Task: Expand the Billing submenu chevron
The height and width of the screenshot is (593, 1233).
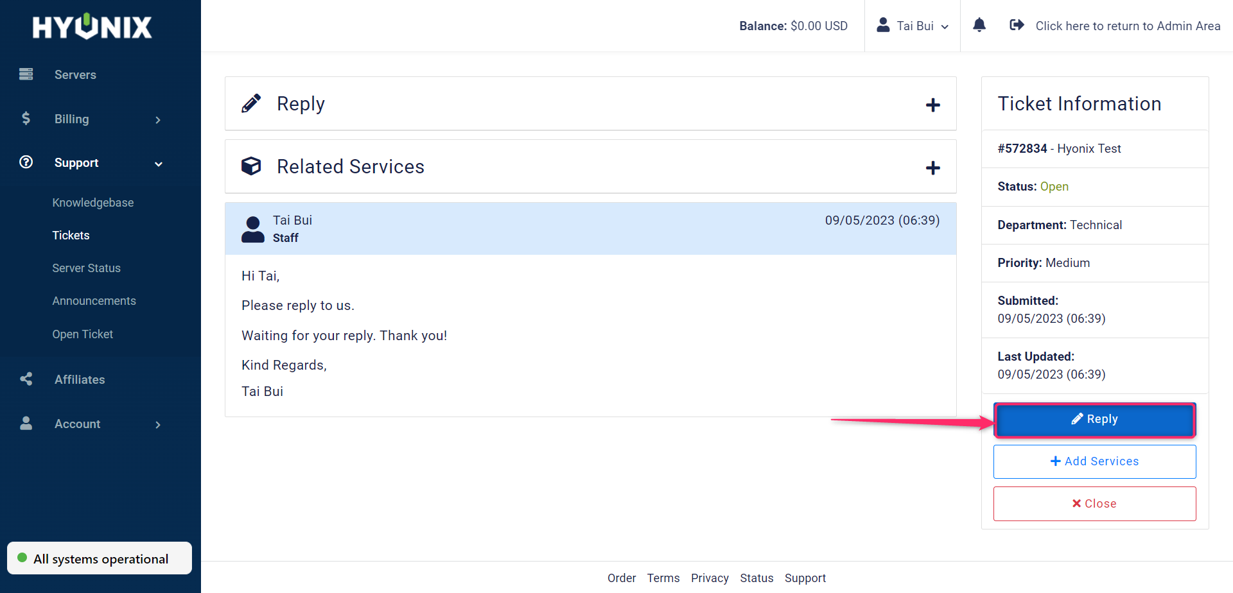Action: 158,120
